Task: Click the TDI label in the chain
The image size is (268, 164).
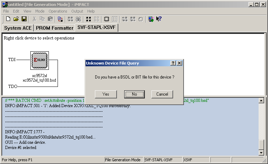Action: pos(12,60)
